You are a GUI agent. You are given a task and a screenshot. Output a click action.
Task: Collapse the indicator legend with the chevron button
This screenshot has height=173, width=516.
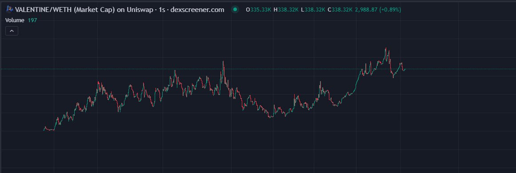(12, 31)
